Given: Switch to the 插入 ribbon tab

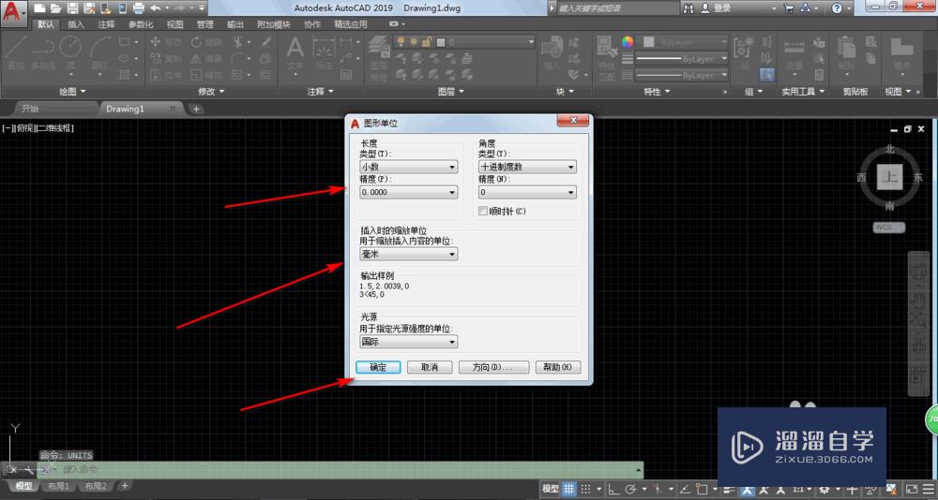Looking at the screenshot, I should pyautogui.click(x=76, y=24).
